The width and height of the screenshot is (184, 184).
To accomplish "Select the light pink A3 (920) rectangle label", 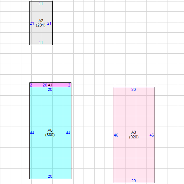I will point(134,135).
